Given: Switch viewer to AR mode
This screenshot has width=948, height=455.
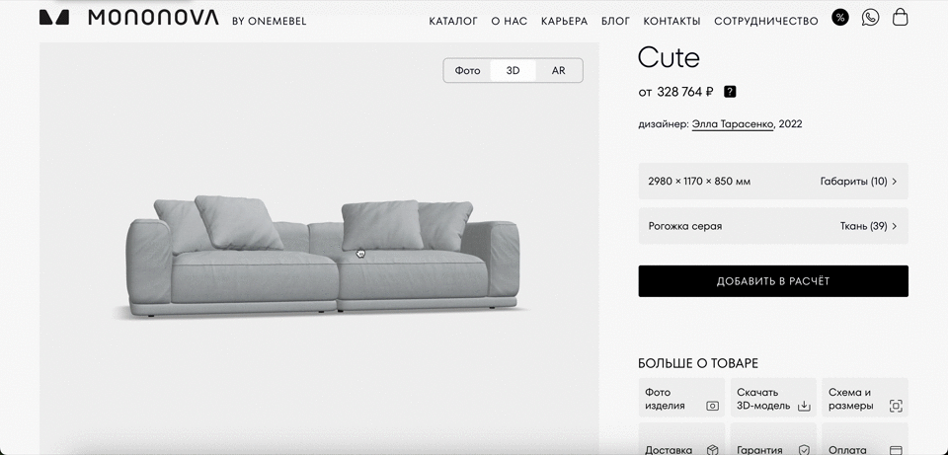Looking at the screenshot, I should [559, 71].
